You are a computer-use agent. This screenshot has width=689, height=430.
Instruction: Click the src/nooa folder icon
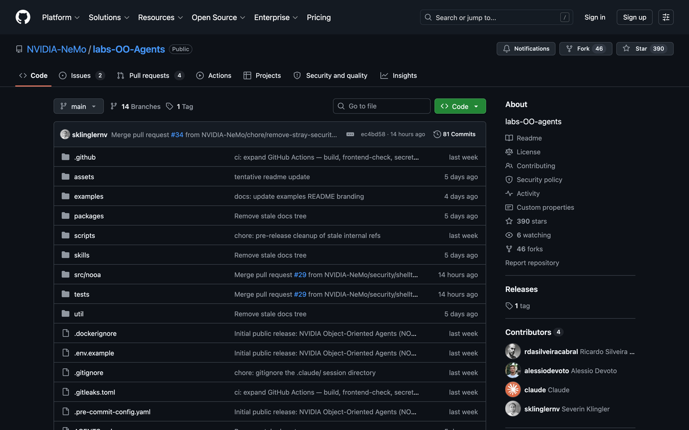(65, 275)
